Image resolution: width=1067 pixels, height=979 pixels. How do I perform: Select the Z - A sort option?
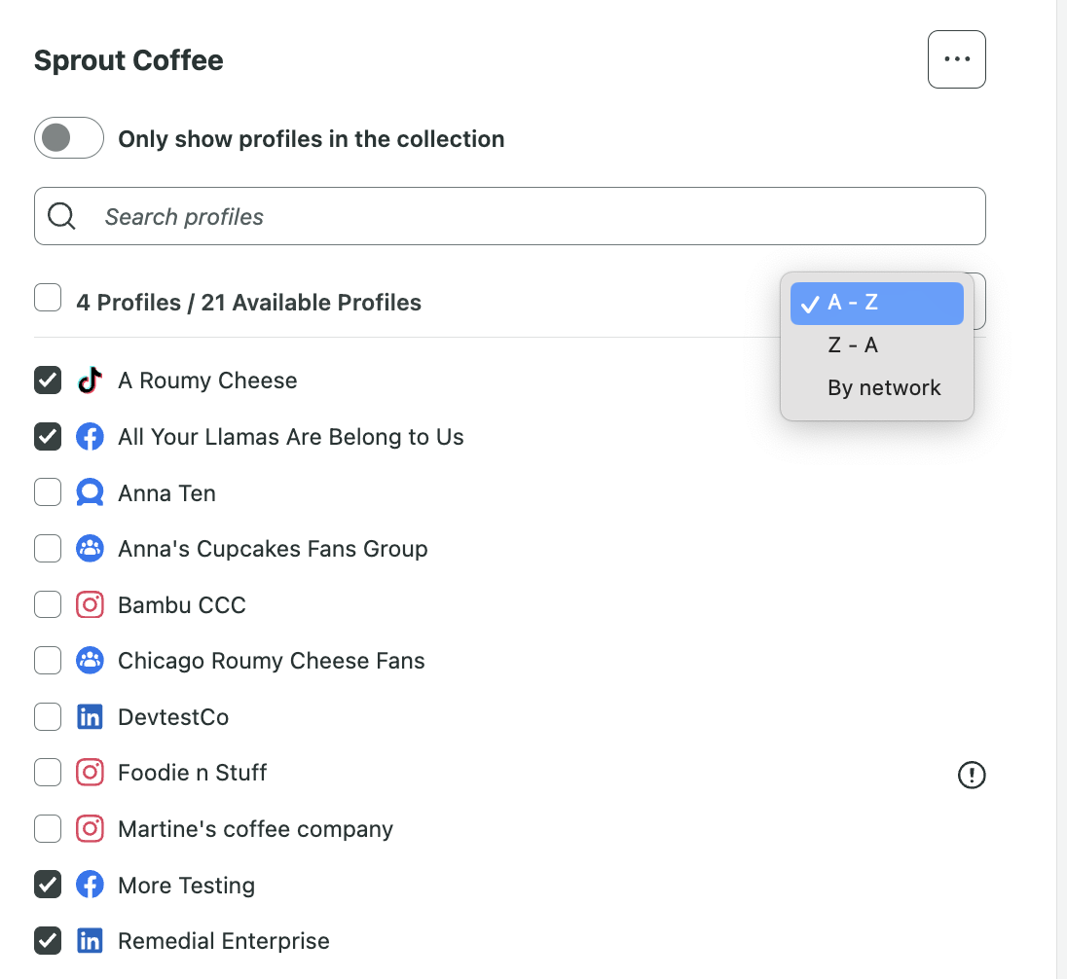tap(852, 344)
